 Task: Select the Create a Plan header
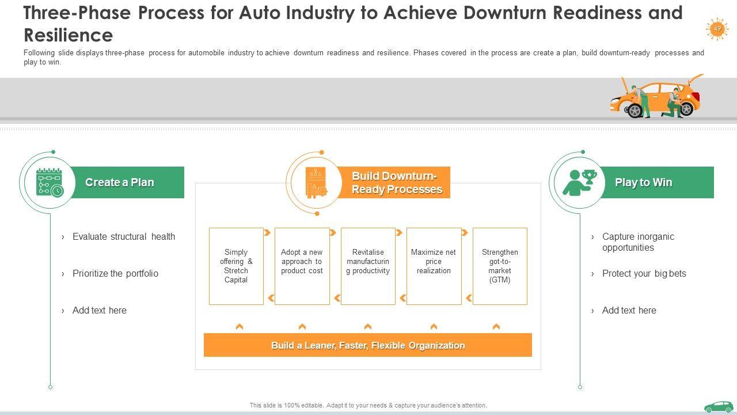pos(120,183)
